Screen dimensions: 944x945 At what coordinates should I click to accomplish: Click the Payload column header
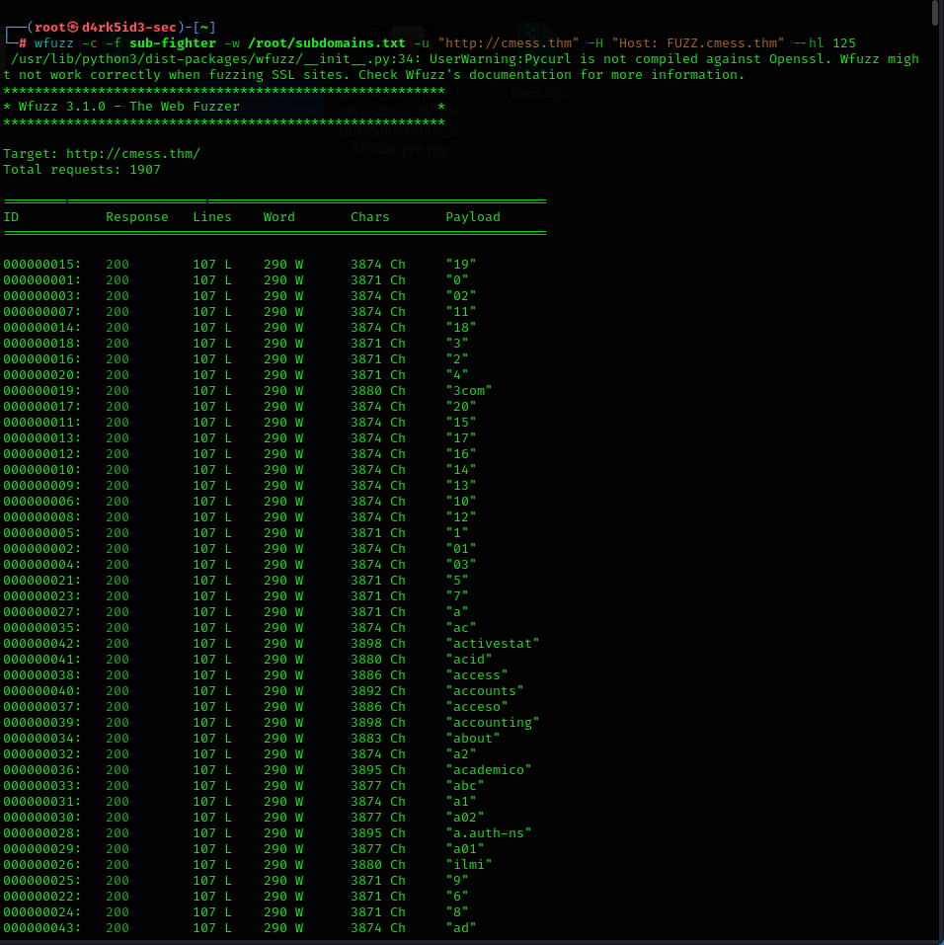click(x=472, y=217)
